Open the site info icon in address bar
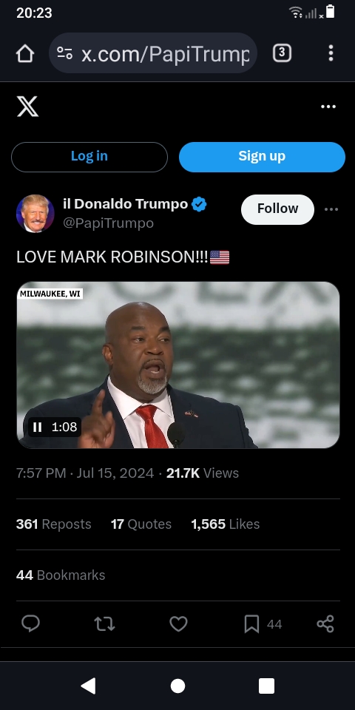355x710 pixels. pyautogui.click(x=65, y=53)
